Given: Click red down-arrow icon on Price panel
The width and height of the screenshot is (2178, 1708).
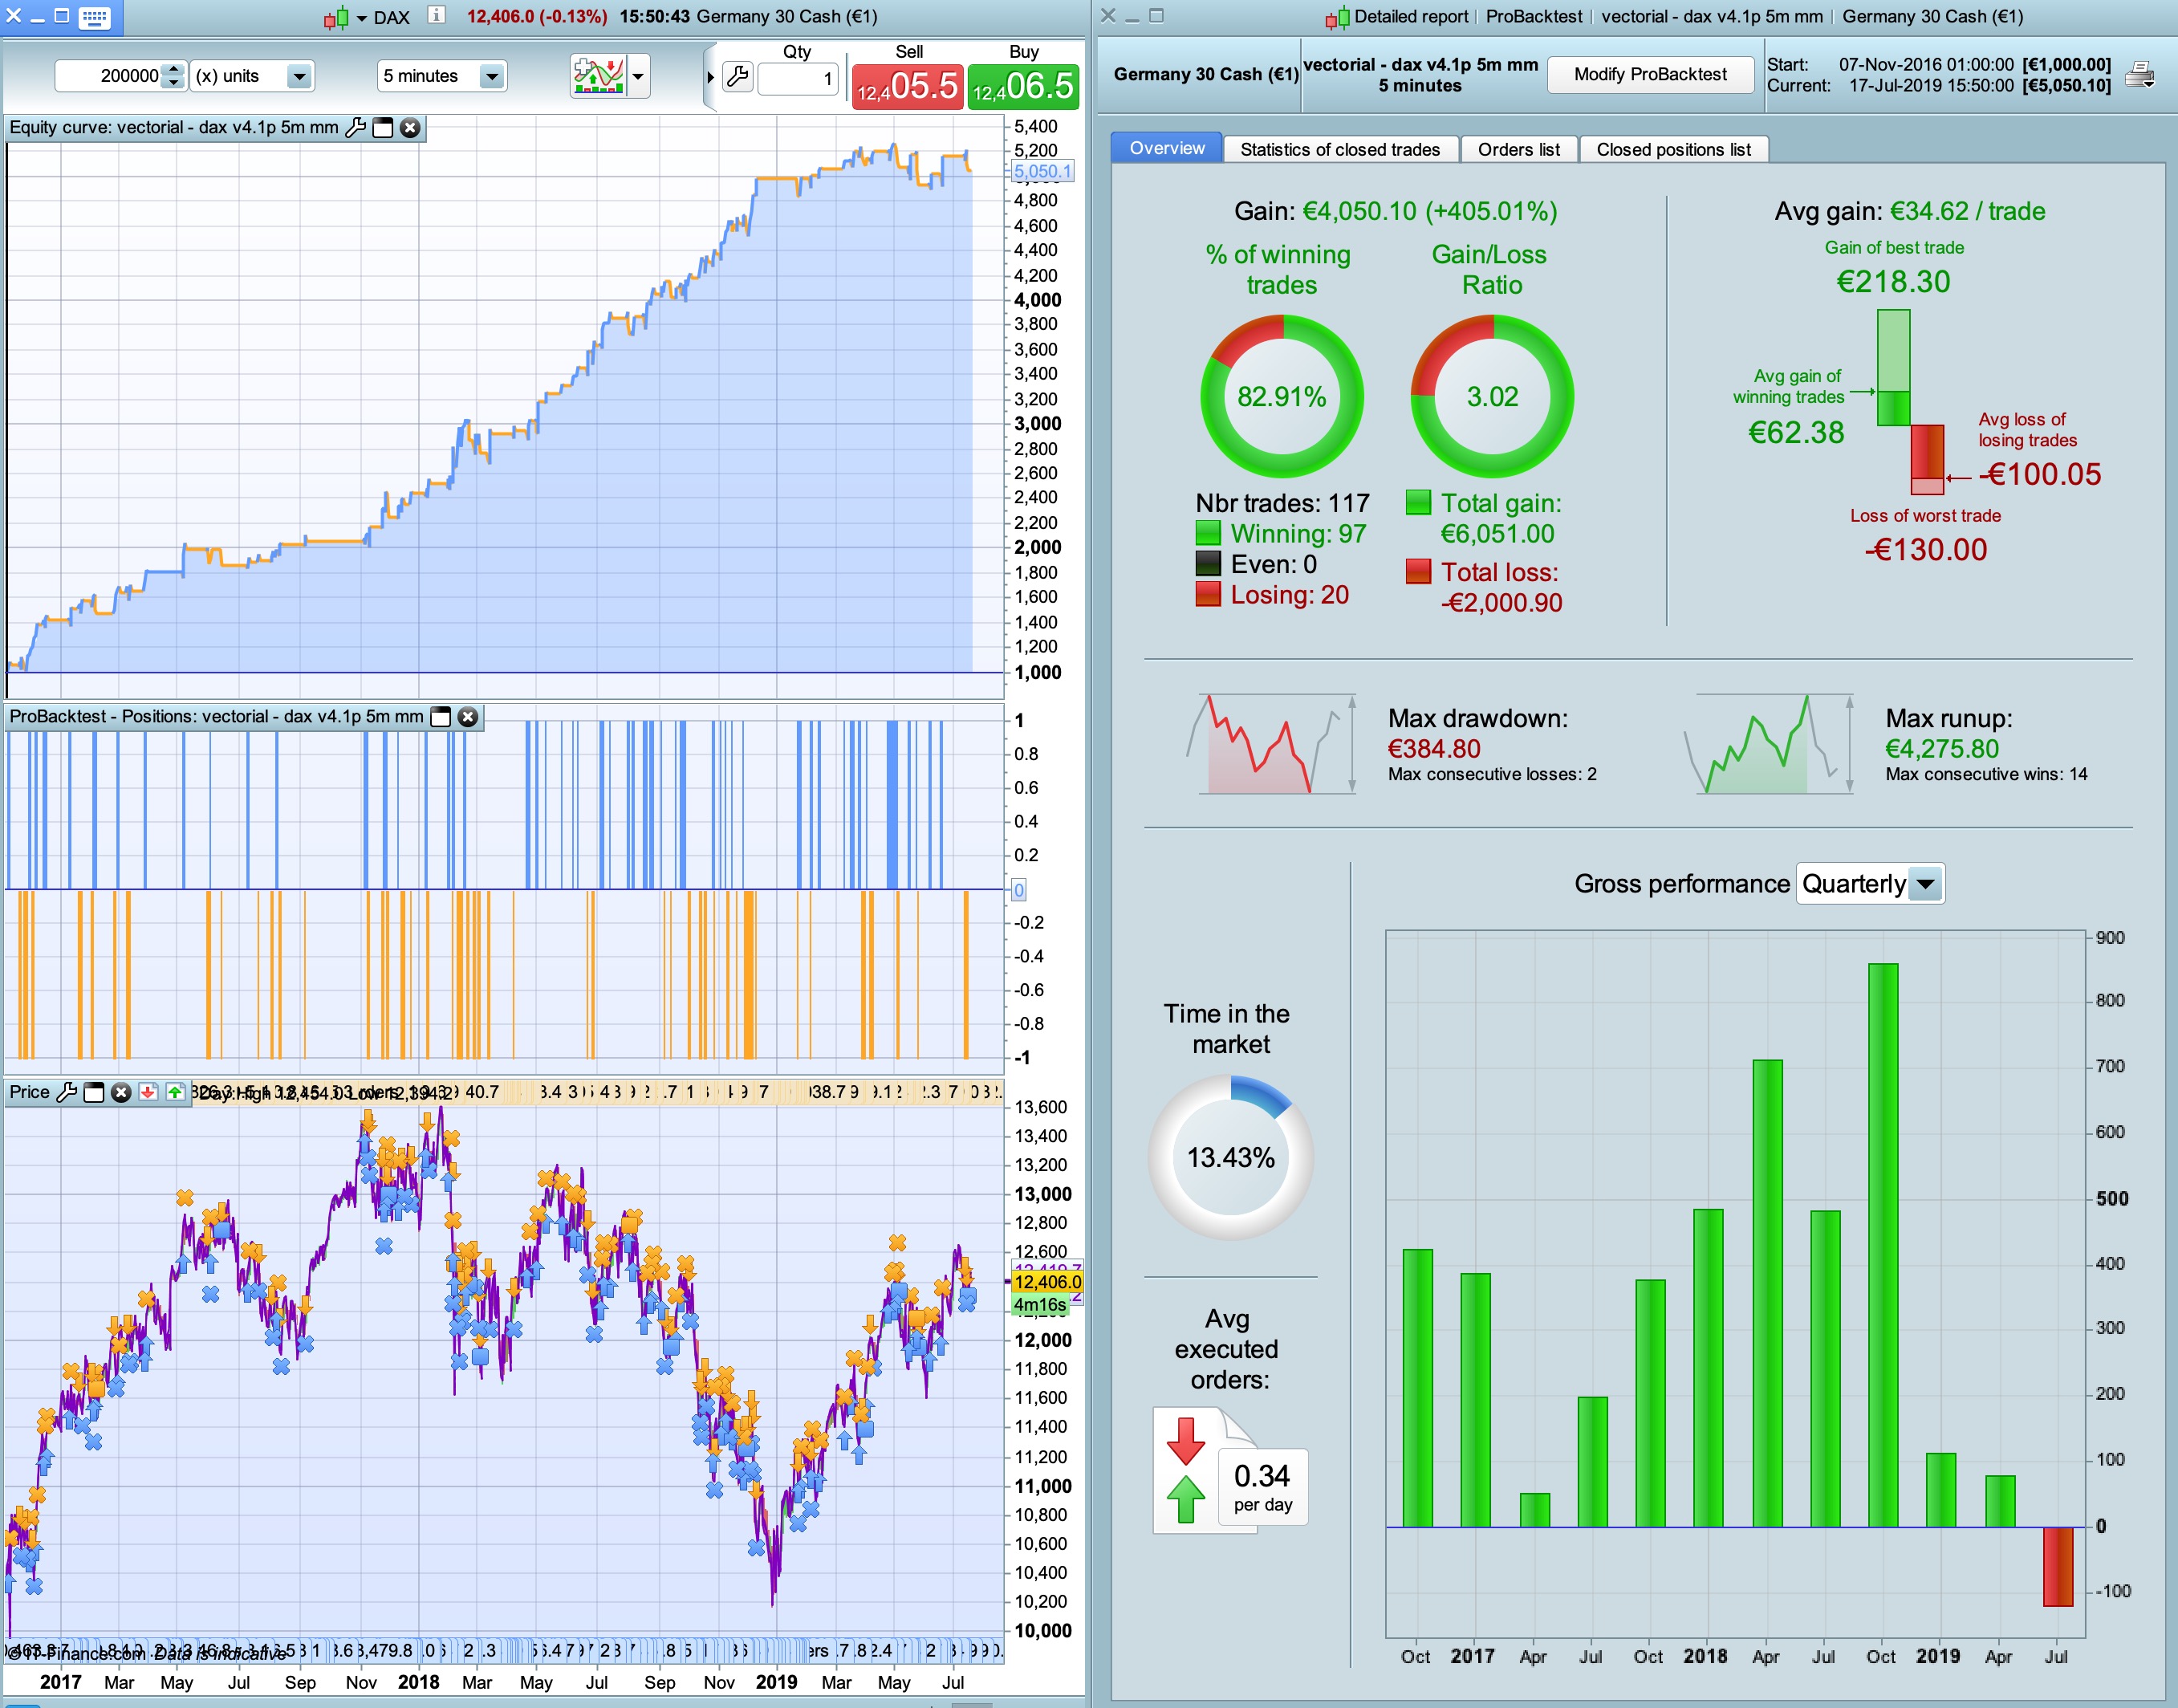Looking at the screenshot, I should click(148, 1092).
